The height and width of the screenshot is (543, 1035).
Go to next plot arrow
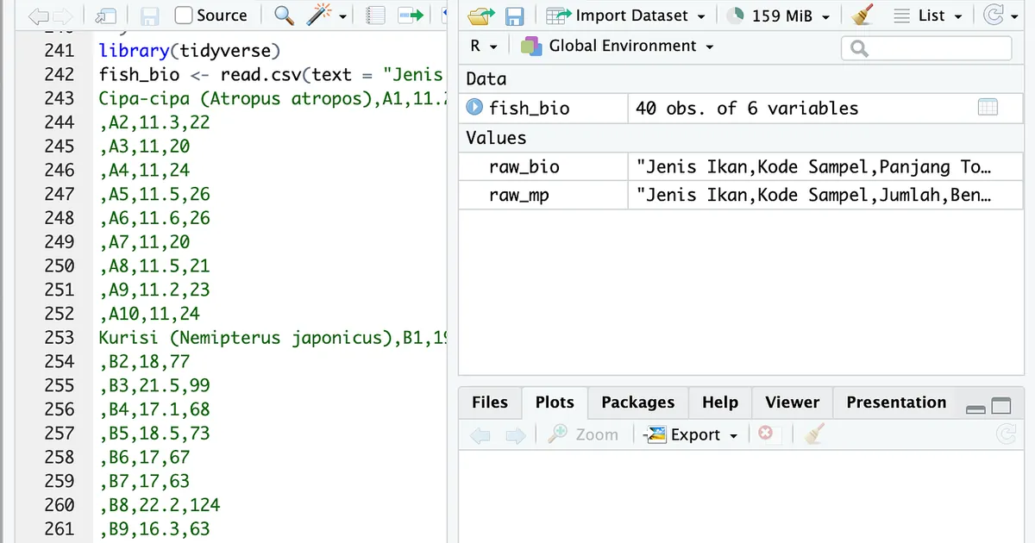pos(515,435)
